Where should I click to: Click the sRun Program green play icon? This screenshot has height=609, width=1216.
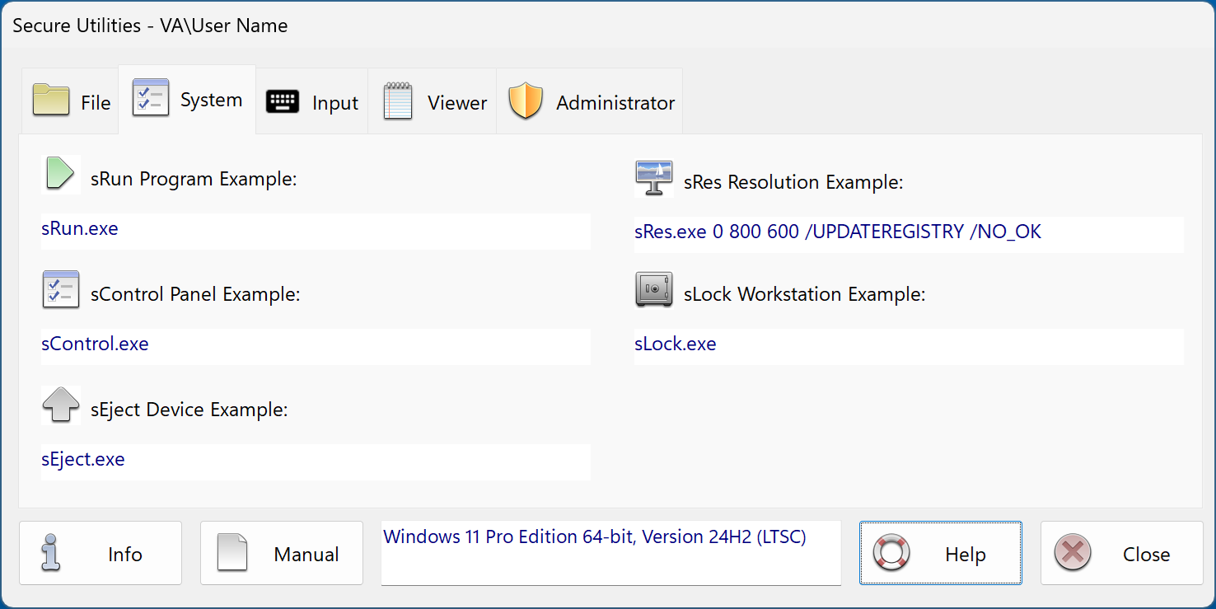click(61, 174)
